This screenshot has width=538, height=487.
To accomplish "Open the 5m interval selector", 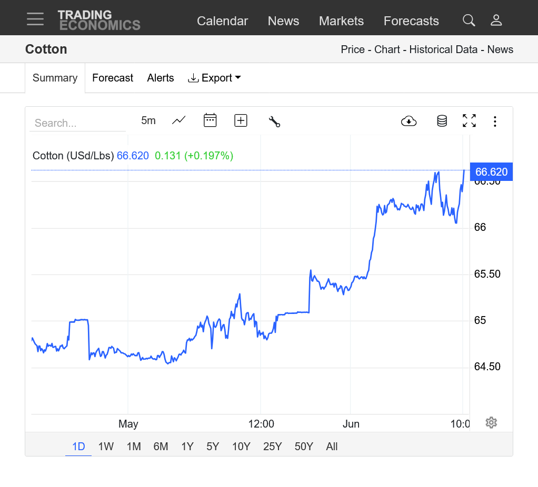I will pyautogui.click(x=148, y=120).
